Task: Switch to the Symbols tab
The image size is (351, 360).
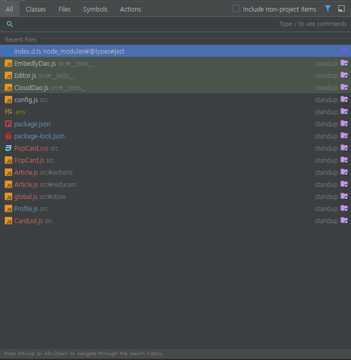Action: coord(95,9)
